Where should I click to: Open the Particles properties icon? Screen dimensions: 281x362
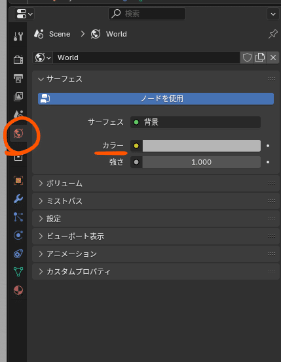tap(18, 217)
